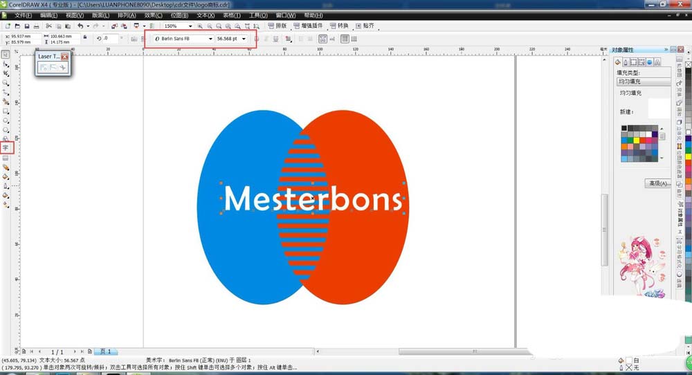Open the 编辑(E) menu

coord(49,15)
